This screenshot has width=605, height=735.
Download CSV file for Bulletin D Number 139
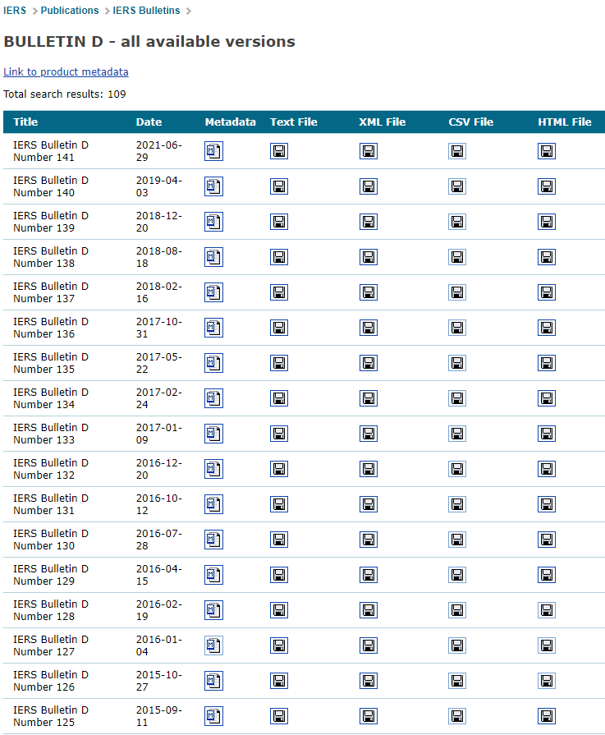pos(457,222)
